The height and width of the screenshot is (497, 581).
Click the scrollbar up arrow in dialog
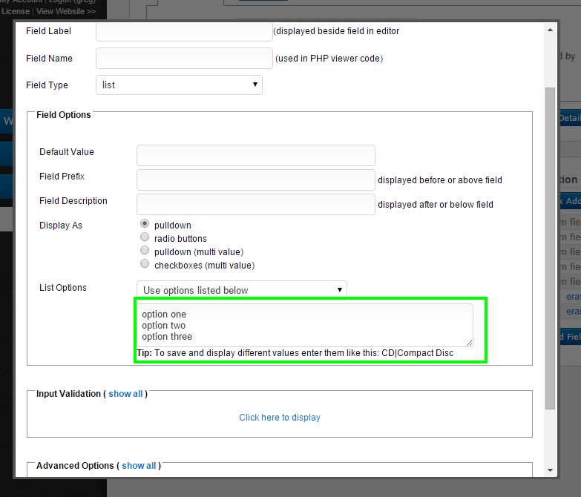[550, 30]
